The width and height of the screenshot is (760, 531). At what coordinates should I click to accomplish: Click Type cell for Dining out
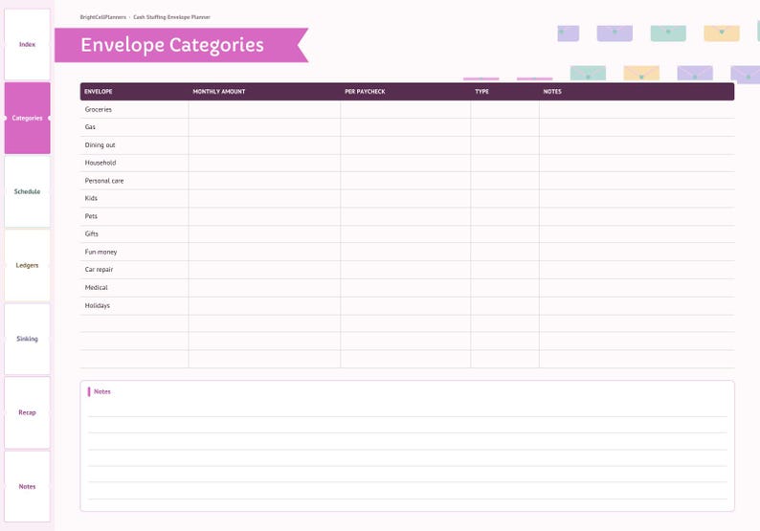point(504,144)
